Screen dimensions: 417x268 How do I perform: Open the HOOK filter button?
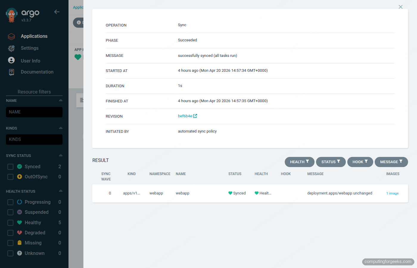click(360, 162)
